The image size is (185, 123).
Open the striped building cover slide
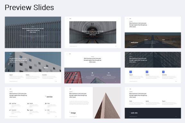point(33,32)
